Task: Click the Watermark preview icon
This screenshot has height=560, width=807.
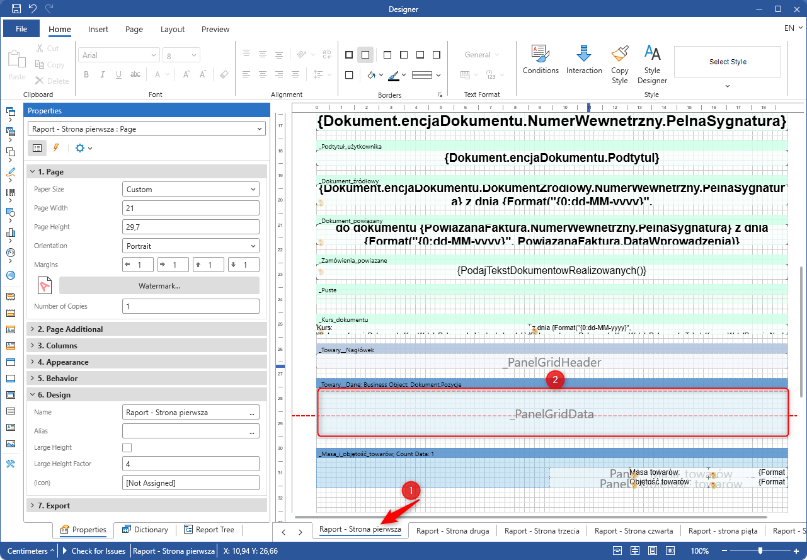Action: (x=45, y=285)
